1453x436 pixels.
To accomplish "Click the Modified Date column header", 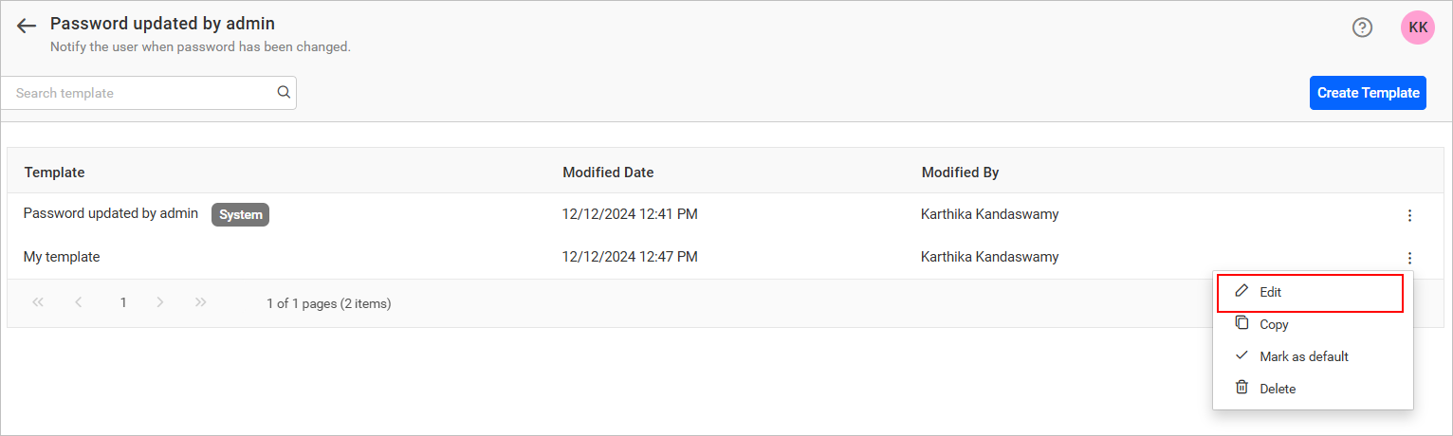I will click(608, 173).
